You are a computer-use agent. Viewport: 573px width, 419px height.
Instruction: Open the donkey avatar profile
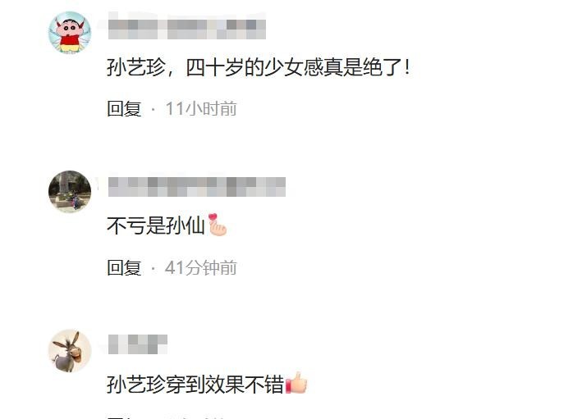tap(70, 351)
